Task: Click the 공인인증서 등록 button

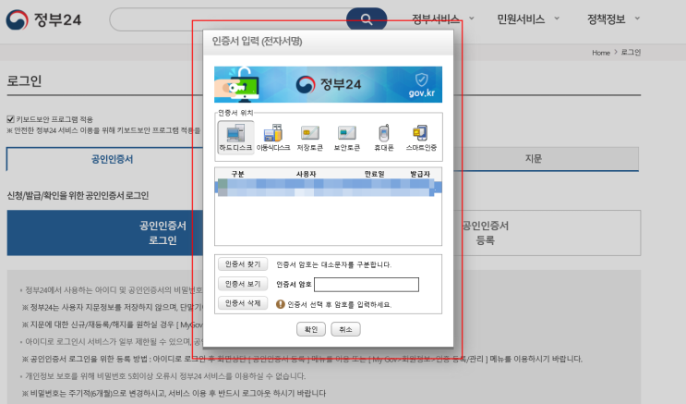Action: pos(486,233)
